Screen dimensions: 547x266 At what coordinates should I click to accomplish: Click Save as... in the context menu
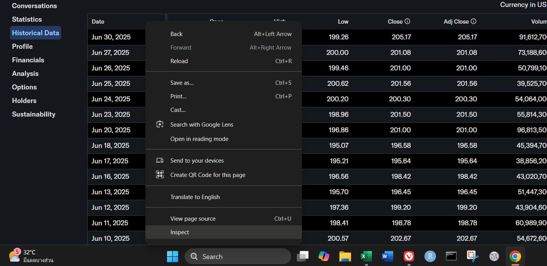click(182, 83)
